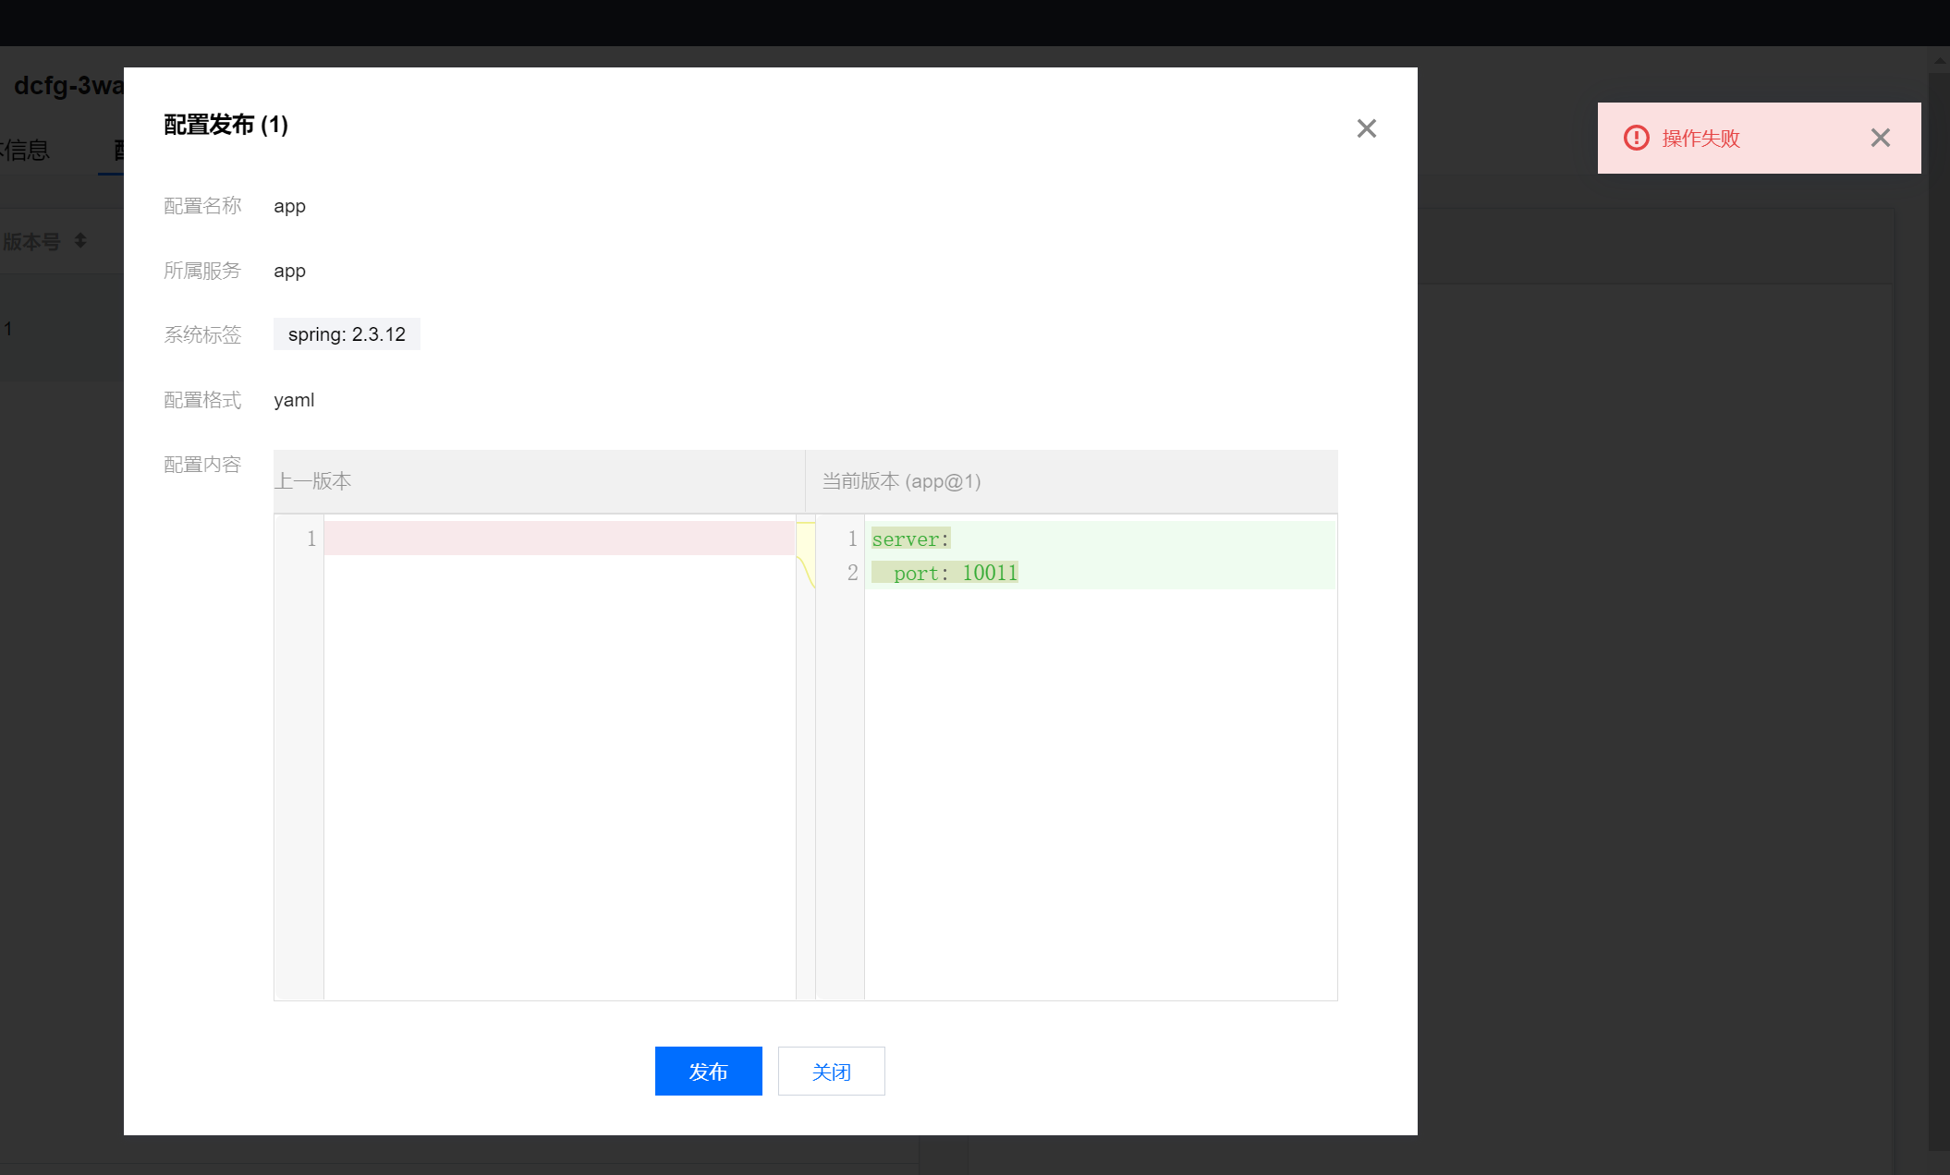
Task: Expand the 上一版本 diff panel
Action: [x=313, y=480]
